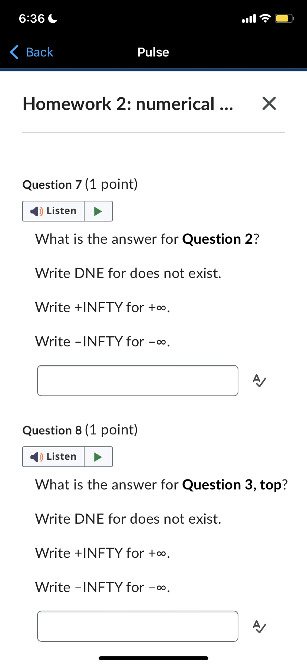This screenshot has height=666, width=307.
Task: Focus the answer field for Question 7
Action: [x=138, y=380]
